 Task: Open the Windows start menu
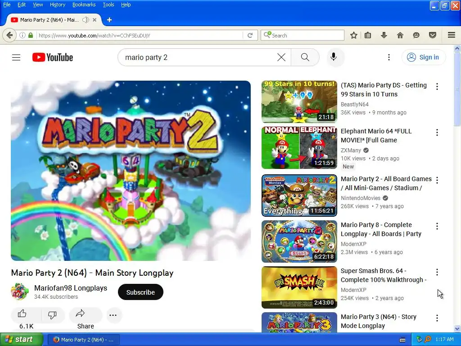coord(21,340)
